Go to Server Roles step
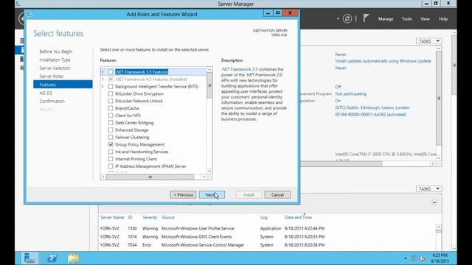The height and width of the screenshot is (265, 472). click(52, 77)
